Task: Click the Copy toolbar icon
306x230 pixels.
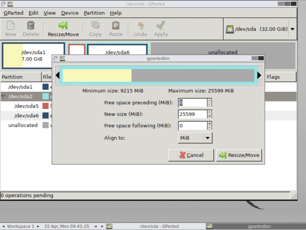Action: (96, 26)
